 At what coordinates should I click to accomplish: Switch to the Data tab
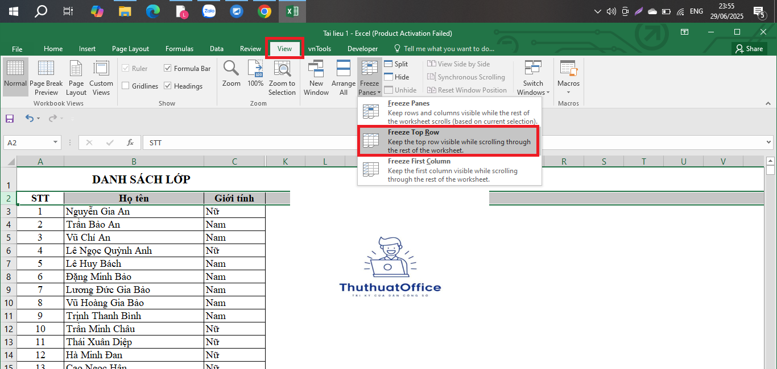tap(216, 49)
